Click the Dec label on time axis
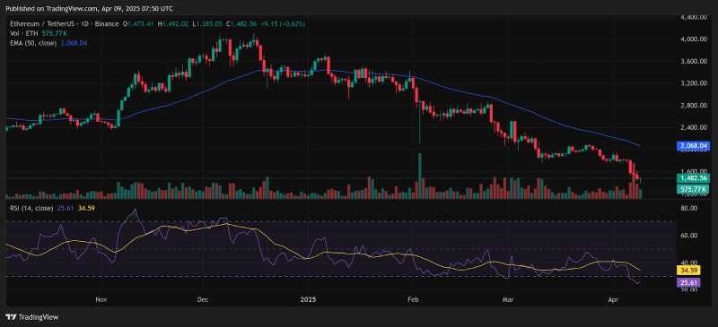 (x=203, y=299)
